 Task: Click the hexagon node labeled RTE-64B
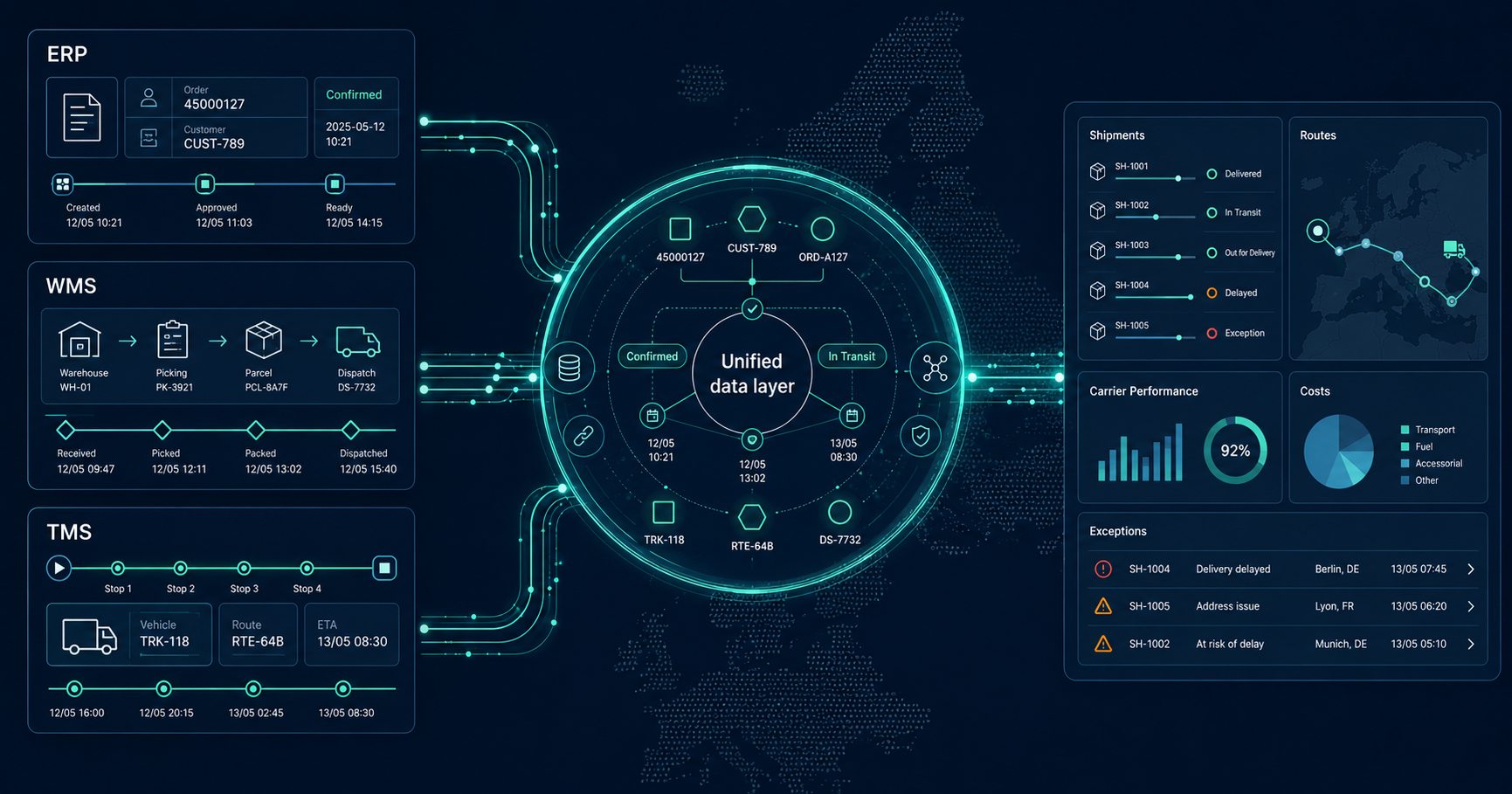click(751, 517)
